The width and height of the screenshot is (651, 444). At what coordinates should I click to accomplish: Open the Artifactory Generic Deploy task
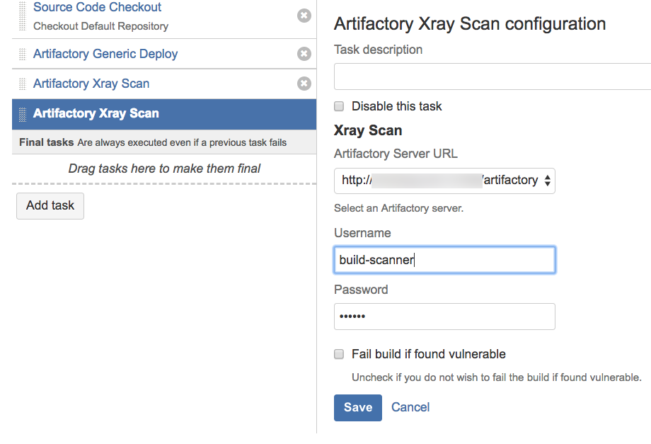(x=105, y=54)
